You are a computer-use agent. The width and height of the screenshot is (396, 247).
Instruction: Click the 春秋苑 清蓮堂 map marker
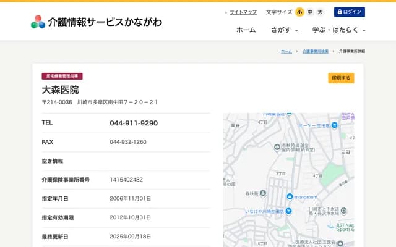[x=277, y=147]
